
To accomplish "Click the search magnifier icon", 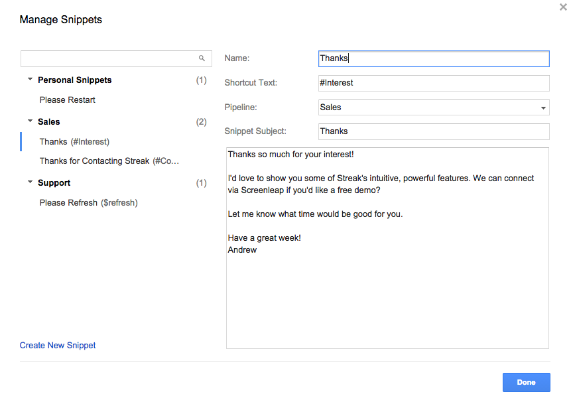I will [x=202, y=58].
